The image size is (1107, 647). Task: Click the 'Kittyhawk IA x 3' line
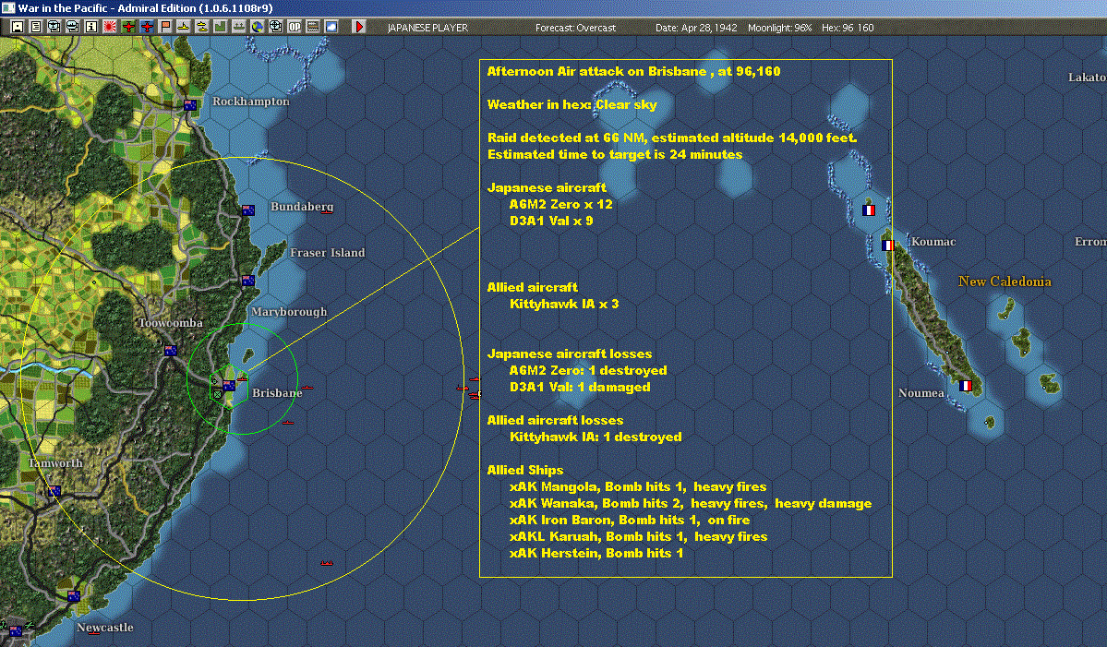click(564, 304)
